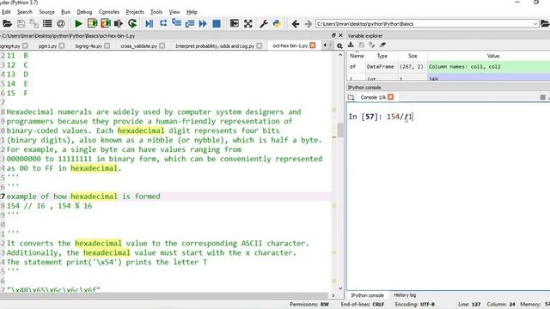Click the editor vertical scrollbar thumb

click(x=340, y=130)
